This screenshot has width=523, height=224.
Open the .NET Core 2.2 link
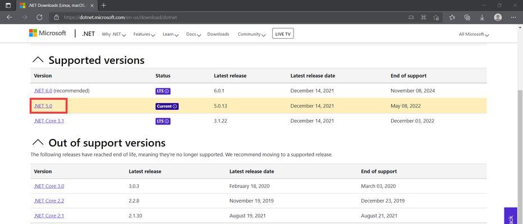point(49,201)
